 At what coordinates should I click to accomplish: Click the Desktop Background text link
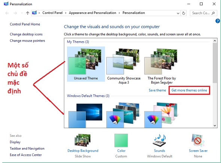(83, 151)
